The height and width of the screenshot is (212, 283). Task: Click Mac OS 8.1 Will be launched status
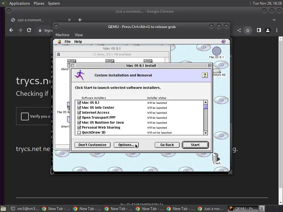pyautogui.click(x=157, y=103)
